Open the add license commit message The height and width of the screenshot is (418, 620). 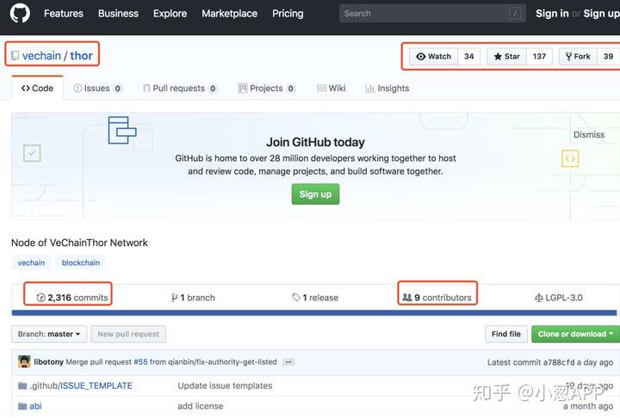201,406
